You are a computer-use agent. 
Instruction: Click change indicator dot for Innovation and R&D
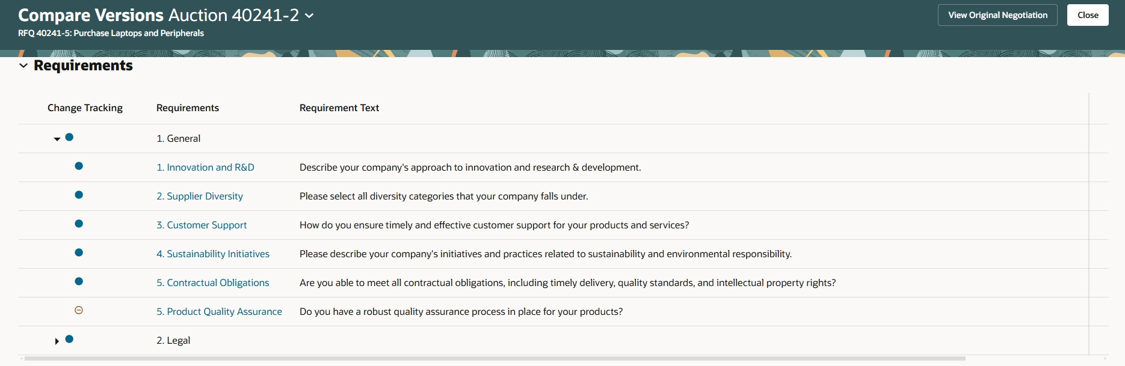pyautogui.click(x=79, y=166)
